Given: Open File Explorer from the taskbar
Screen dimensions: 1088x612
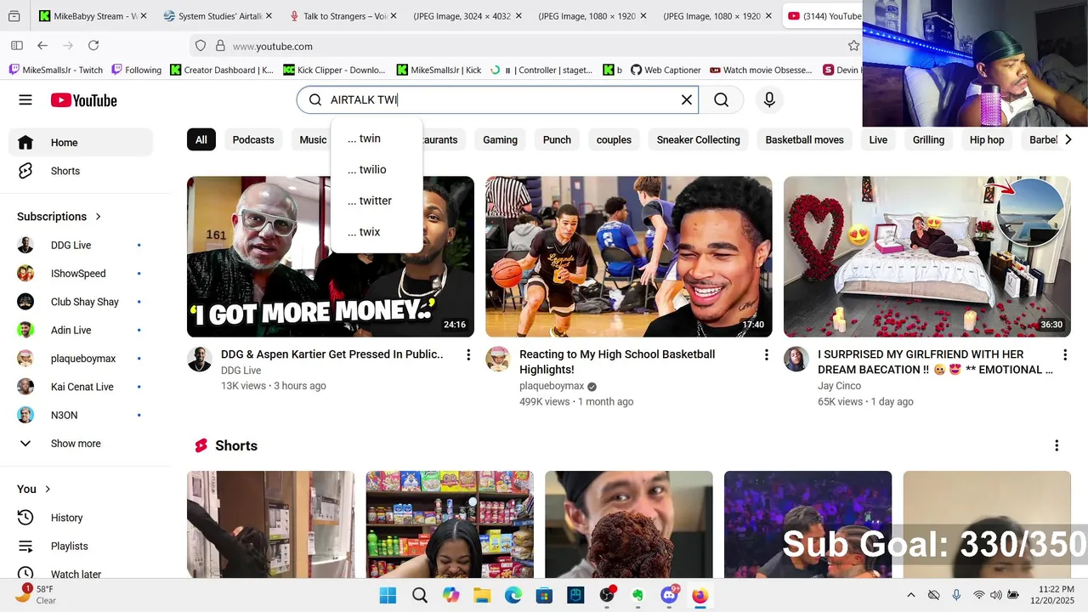Looking at the screenshot, I should pyautogui.click(x=482, y=595).
